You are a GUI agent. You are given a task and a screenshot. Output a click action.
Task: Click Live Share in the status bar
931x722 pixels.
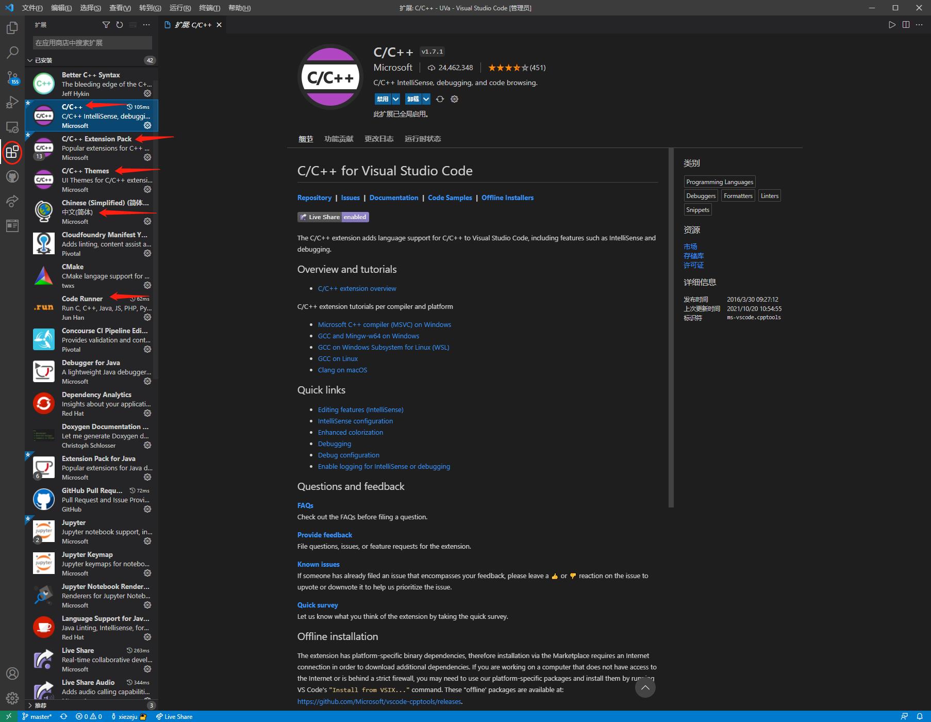pyautogui.click(x=174, y=716)
